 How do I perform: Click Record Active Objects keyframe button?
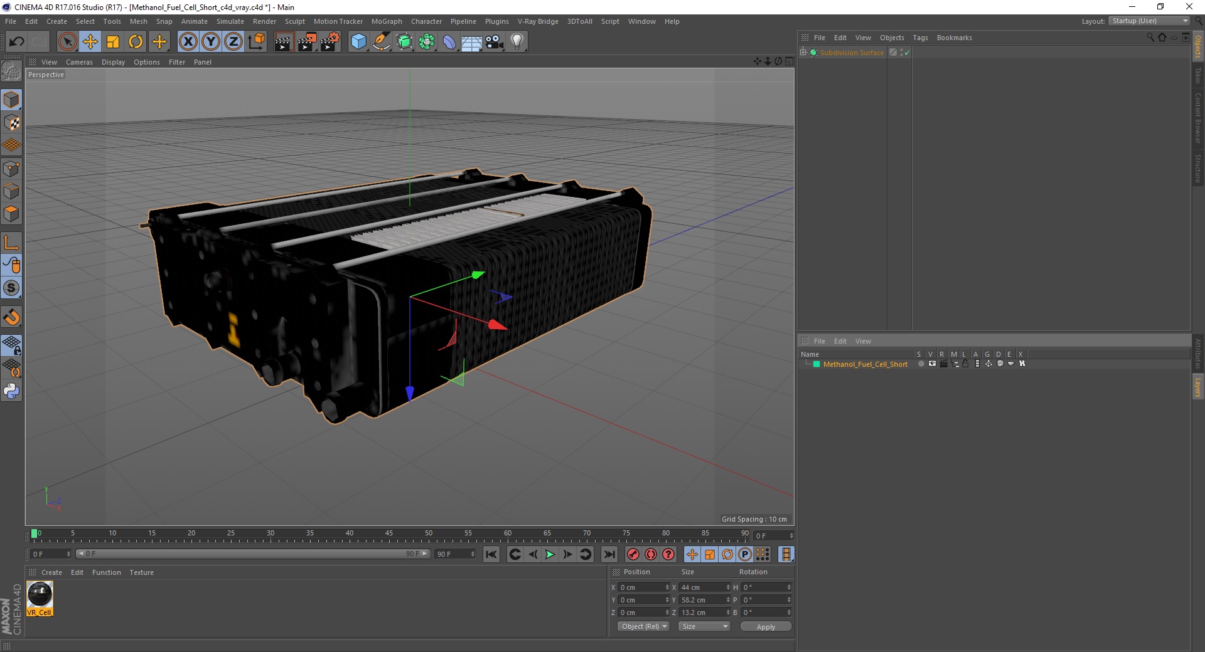pos(633,554)
